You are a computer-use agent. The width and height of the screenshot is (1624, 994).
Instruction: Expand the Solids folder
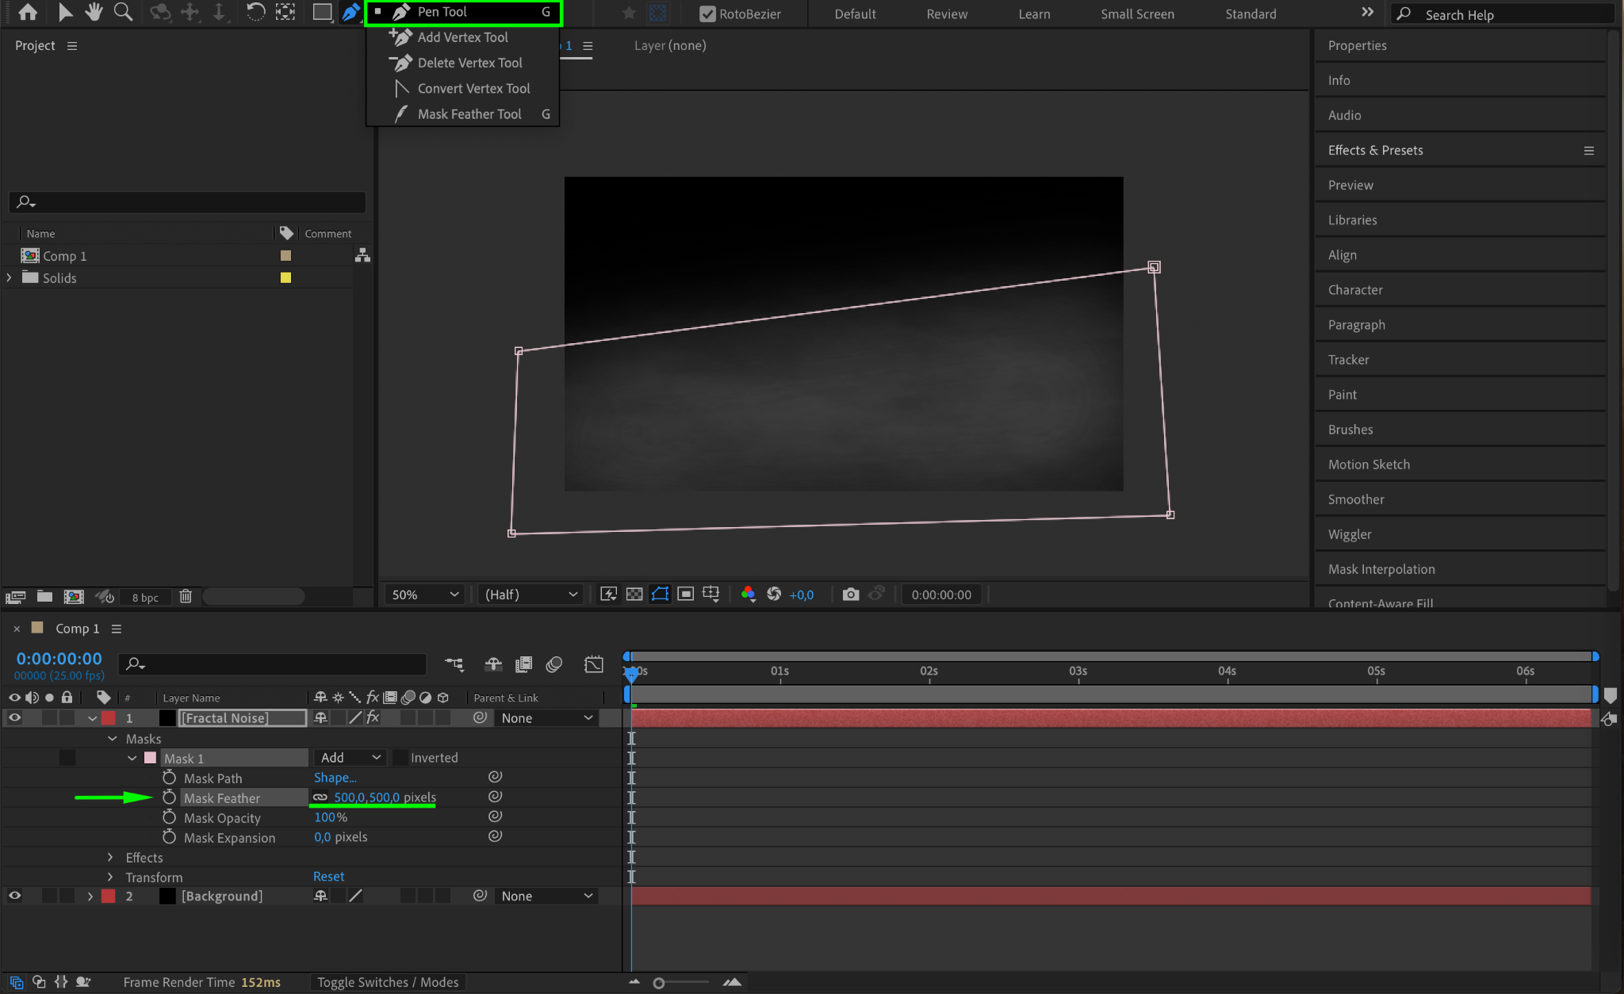(10, 277)
